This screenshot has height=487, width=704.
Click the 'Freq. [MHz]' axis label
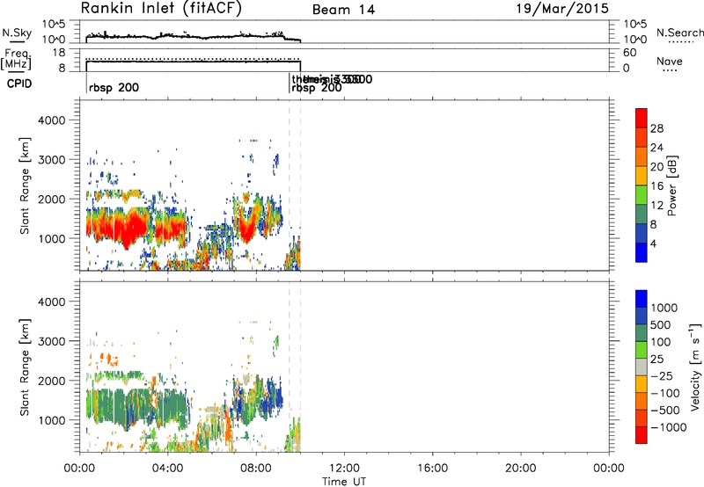pyautogui.click(x=16, y=60)
